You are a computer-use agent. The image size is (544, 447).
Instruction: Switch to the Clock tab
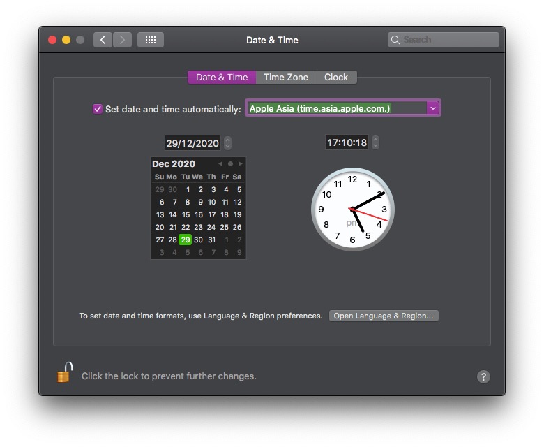pyautogui.click(x=336, y=77)
